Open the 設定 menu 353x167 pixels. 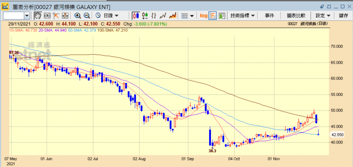[323, 16]
